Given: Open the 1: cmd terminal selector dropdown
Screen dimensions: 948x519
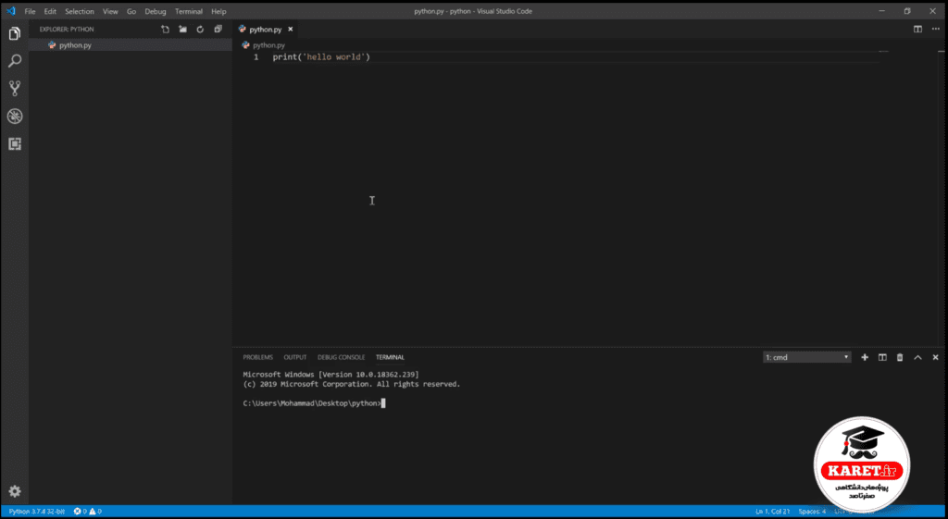Looking at the screenshot, I should [806, 357].
